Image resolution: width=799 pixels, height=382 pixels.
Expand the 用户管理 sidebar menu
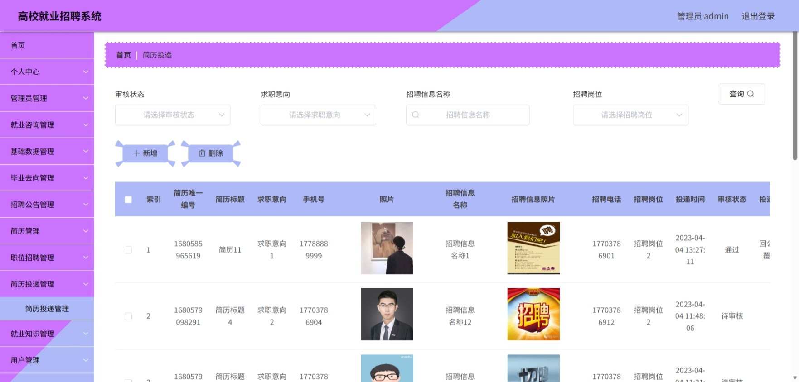(x=47, y=360)
